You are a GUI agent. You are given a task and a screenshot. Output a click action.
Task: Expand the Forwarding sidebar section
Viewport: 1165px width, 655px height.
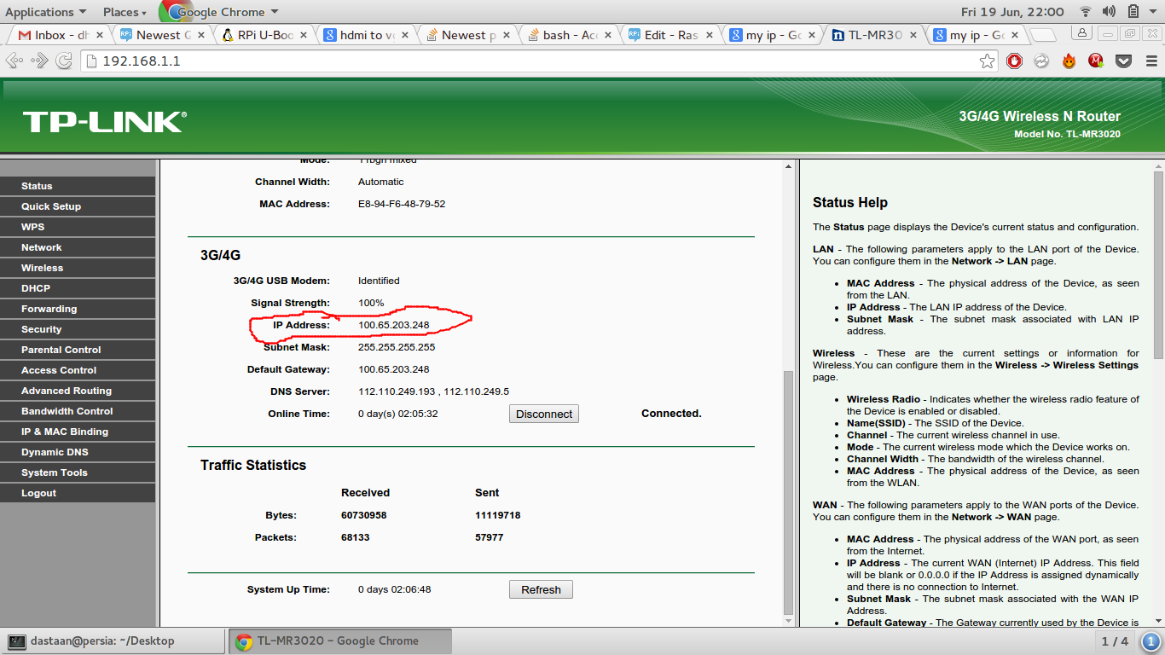tap(78, 309)
